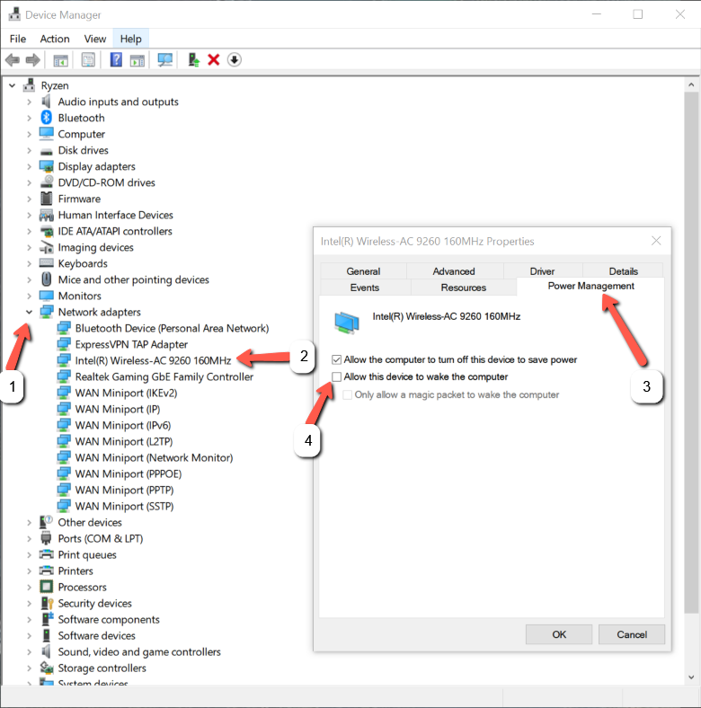Click the Processors category icon
The width and height of the screenshot is (701, 708).
(46, 587)
